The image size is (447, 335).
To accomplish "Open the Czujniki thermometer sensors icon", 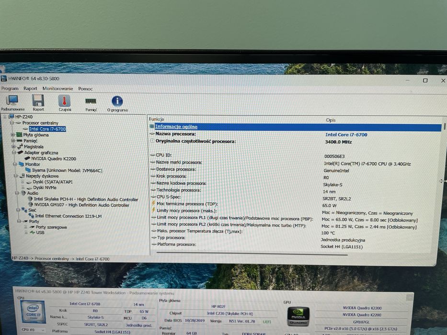I will click(x=64, y=100).
